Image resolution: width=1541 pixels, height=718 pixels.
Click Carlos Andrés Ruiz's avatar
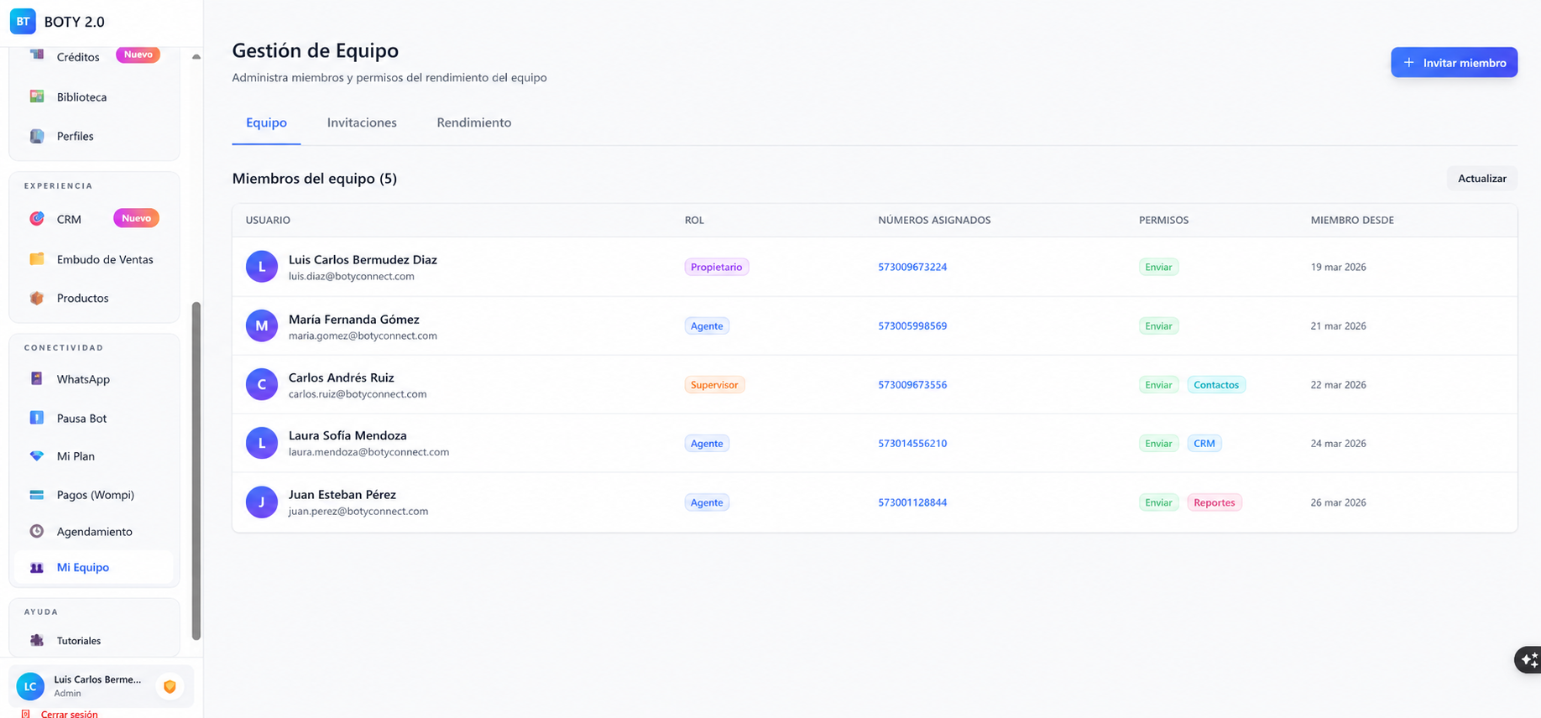point(262,384)
